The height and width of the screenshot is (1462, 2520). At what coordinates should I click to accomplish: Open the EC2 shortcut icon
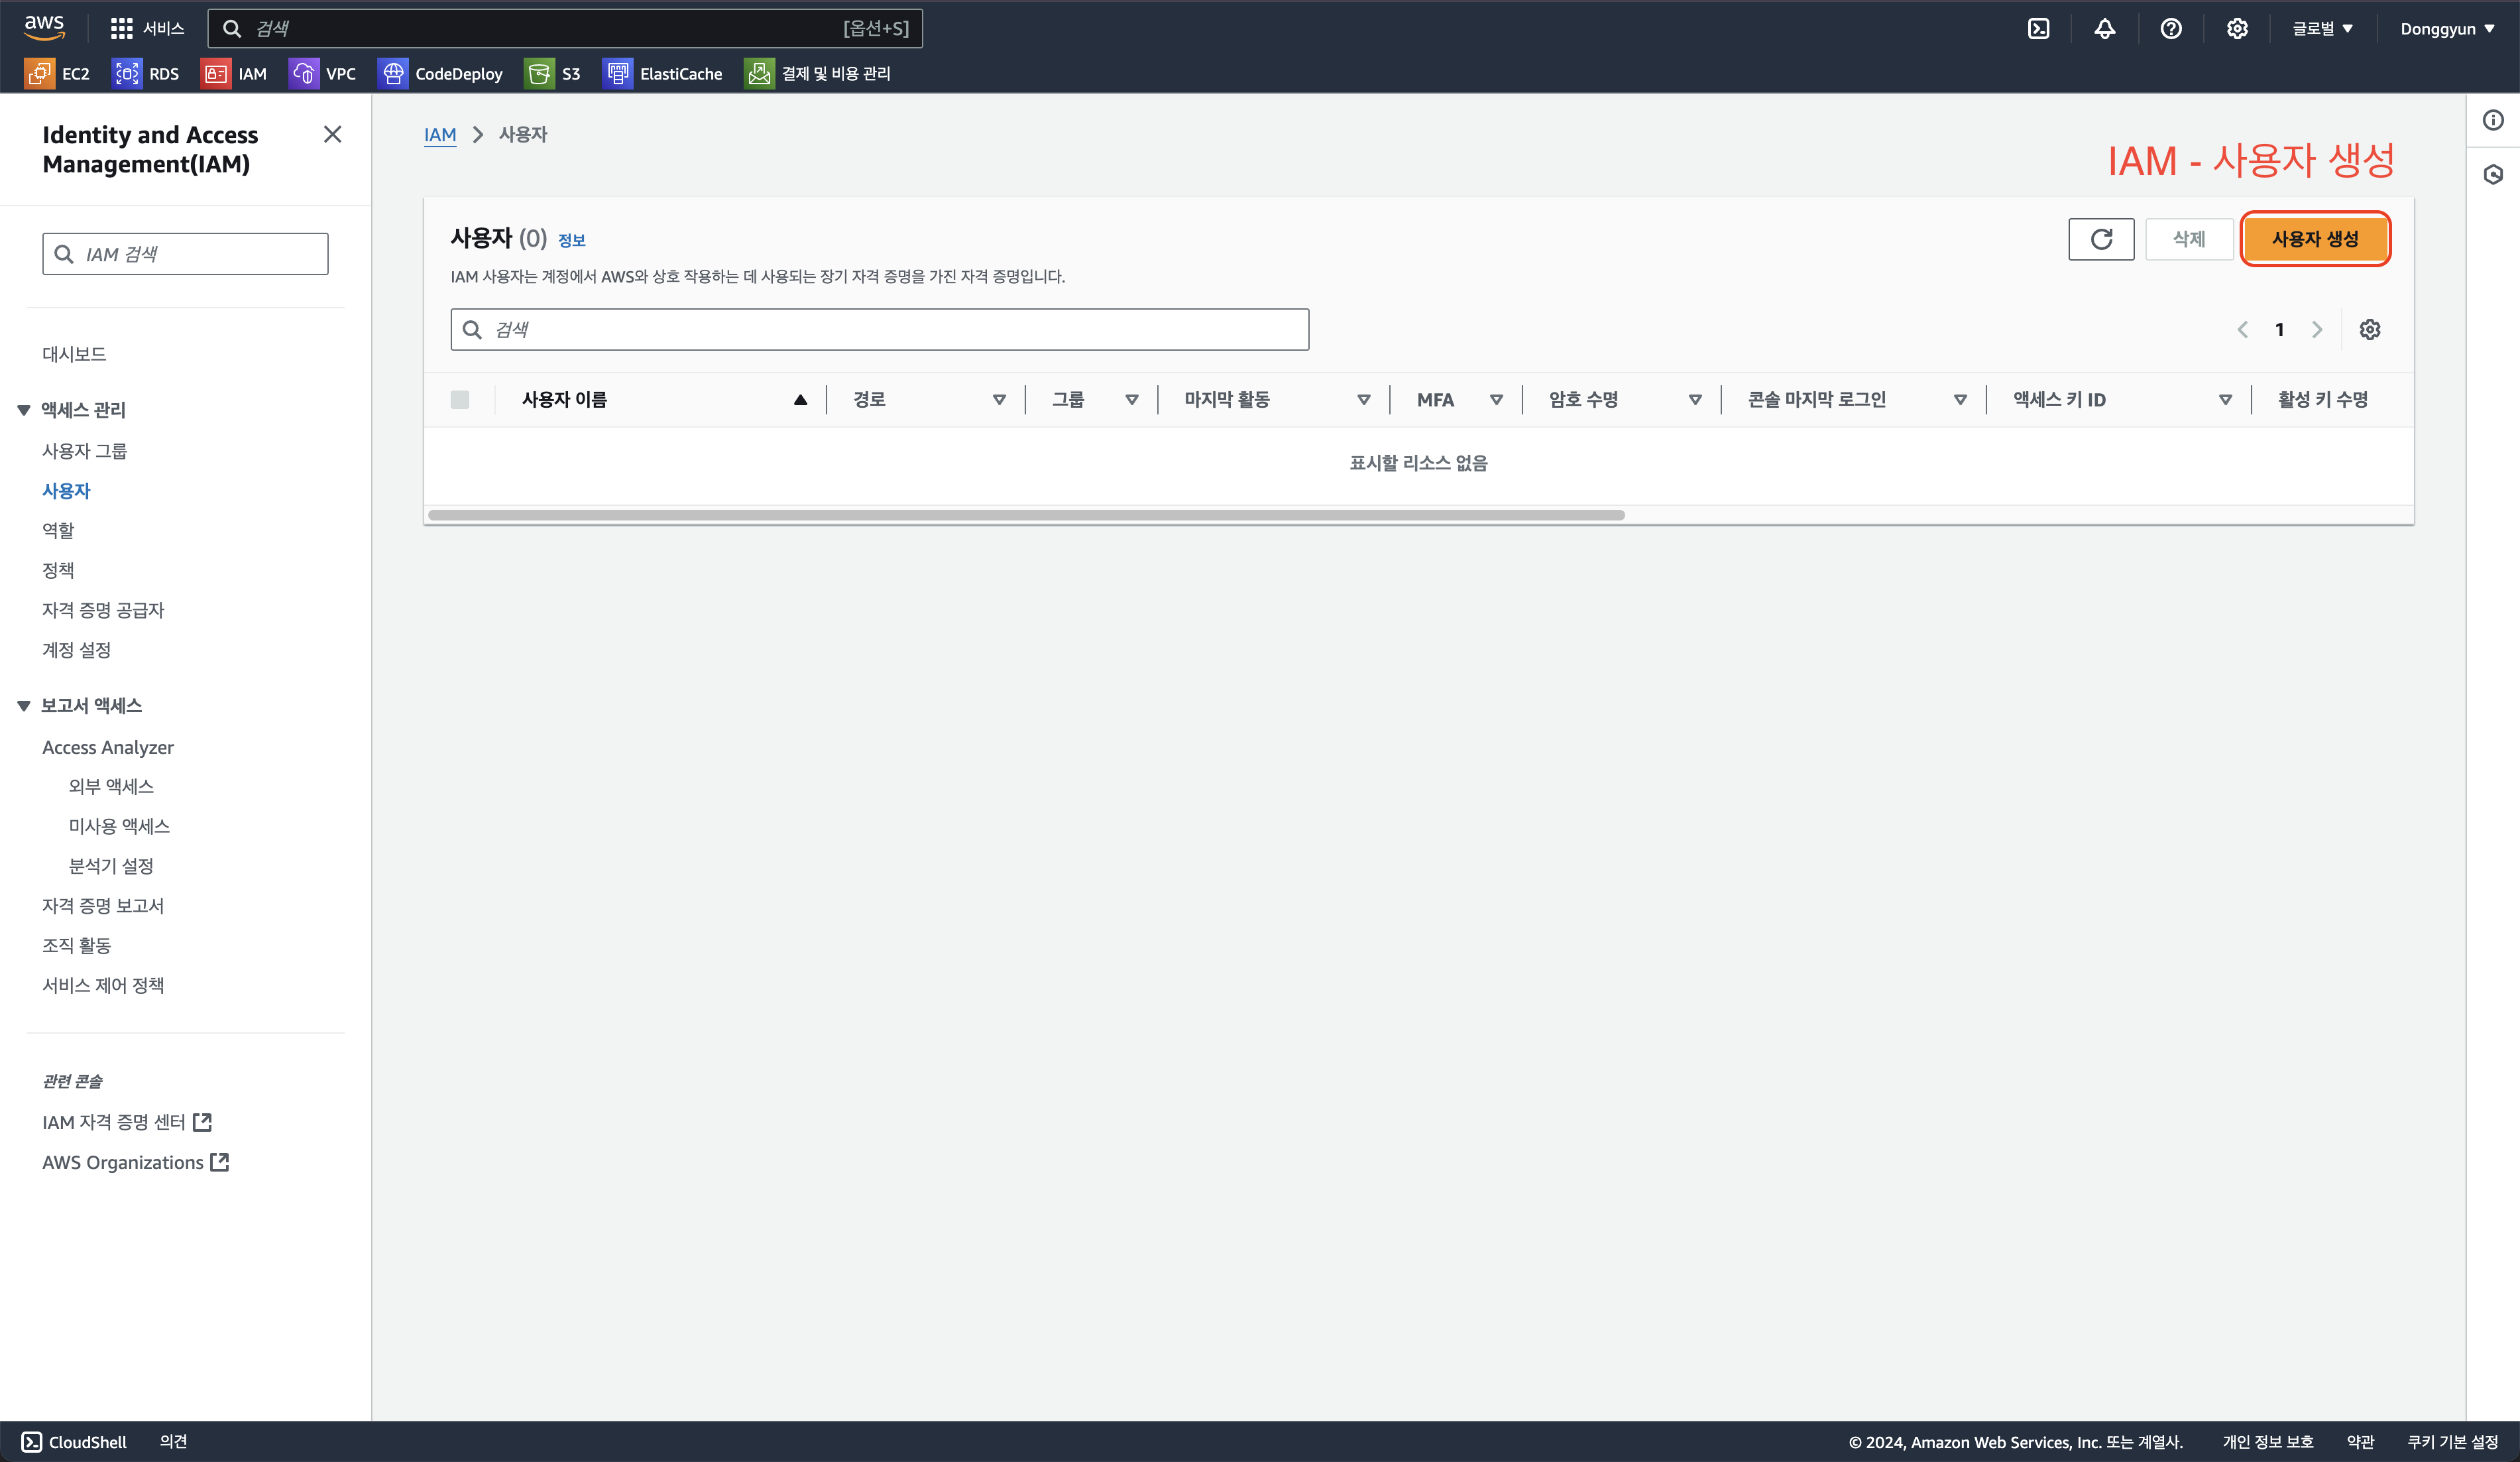[x=40, y=73]
